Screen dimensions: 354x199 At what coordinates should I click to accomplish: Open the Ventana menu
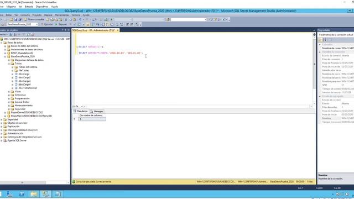76,15
